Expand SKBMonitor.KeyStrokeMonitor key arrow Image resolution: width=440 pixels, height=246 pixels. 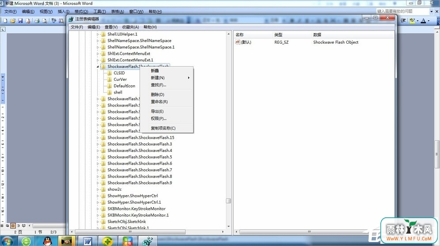click(x=98, y=209)
